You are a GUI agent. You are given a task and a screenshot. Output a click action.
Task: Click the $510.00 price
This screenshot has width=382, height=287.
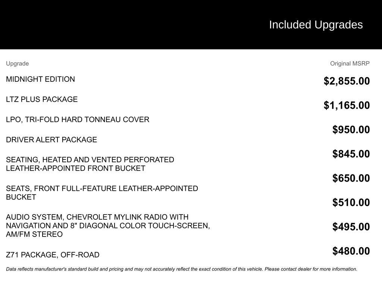(x=351, y=203)
